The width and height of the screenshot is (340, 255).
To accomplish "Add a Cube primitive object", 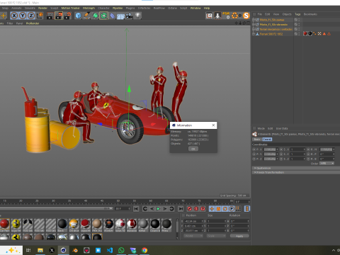I will tap(78, 16).
